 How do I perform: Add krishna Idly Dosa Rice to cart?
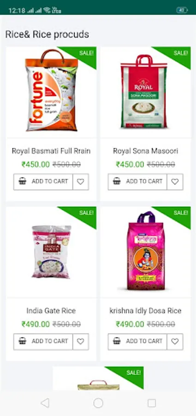pyautogui.click(x=137, y=342)
